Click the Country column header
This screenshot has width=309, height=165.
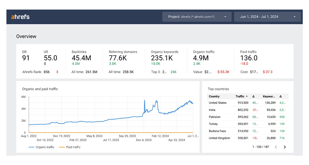[x=214, y=96]
